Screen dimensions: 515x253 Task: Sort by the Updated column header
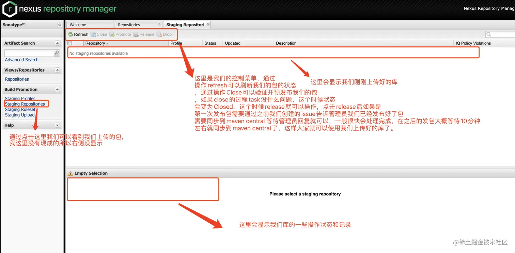pos(249,43)
